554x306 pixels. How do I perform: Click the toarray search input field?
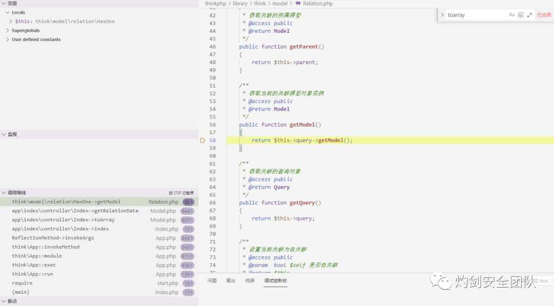tap(475, 15)
